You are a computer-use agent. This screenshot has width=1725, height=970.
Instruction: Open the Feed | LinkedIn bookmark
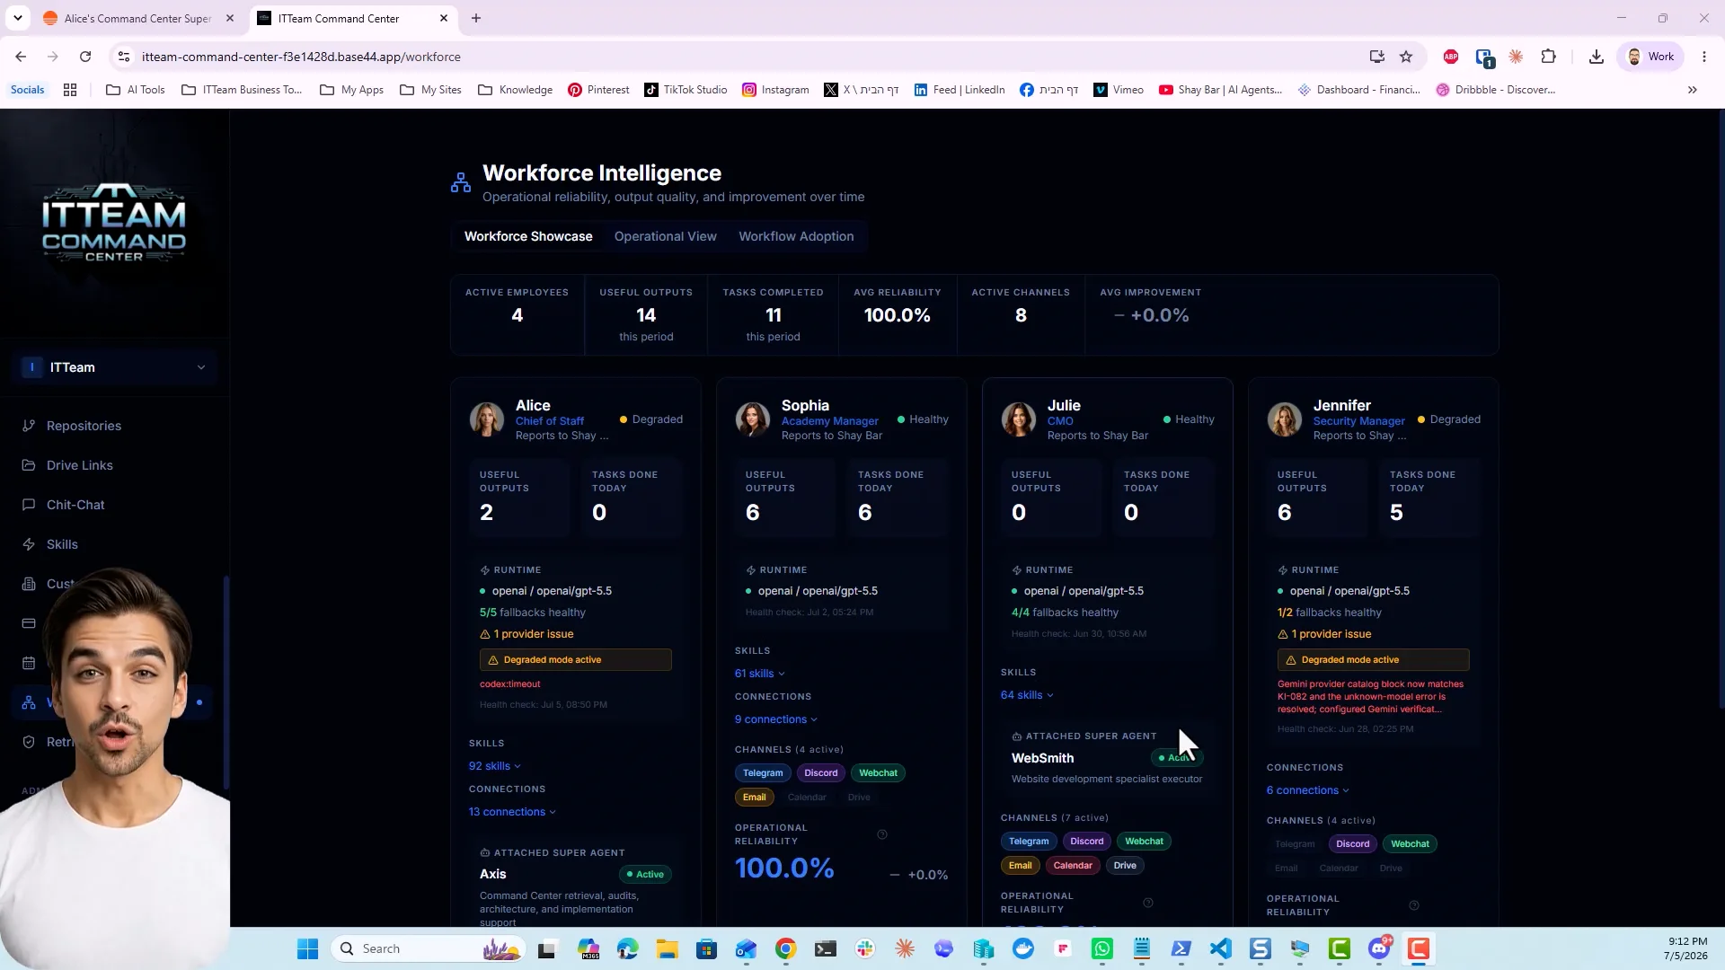[960, 90]
